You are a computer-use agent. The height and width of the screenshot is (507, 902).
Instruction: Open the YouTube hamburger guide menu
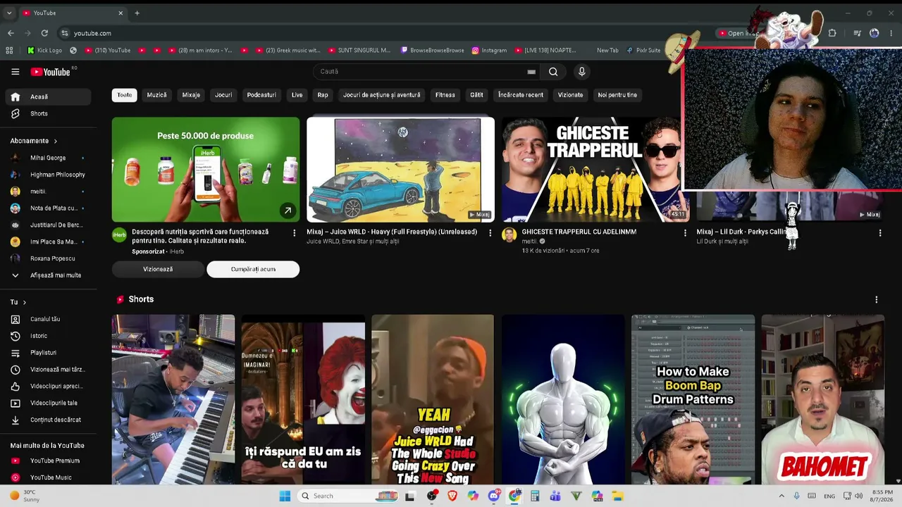pyautogui.click(x=15, y=71)
